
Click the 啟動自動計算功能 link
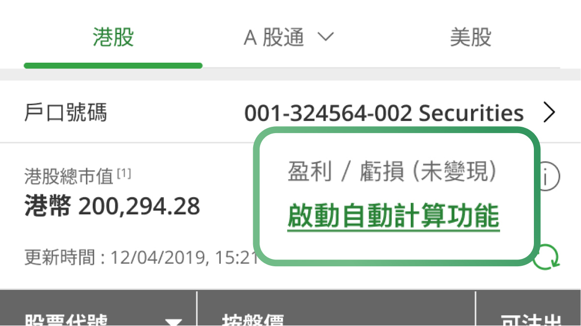pyautogui.click(x=394, y=216)
